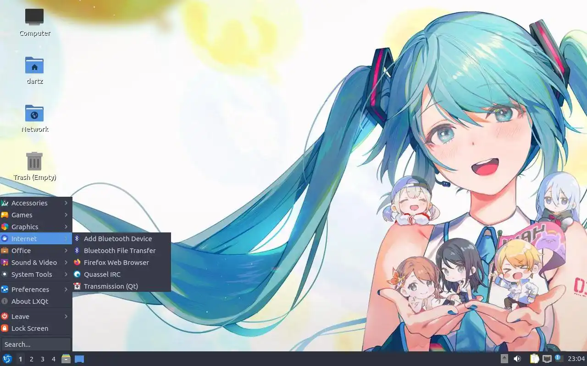Click the blue show desktop panel icon

(x=79, y=359)
